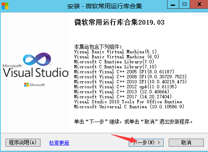Click the 取消 button
This screenshot has height=152, width=208.
(x=186, y=142)
